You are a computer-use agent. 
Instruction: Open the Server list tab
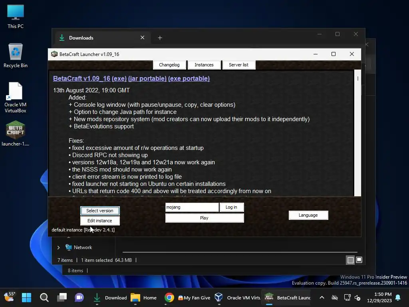tap(239, 65)
